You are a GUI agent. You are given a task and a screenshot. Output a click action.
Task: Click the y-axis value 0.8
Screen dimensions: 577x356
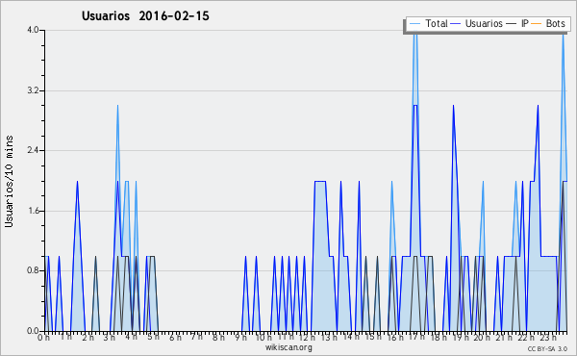click(33, 270)
